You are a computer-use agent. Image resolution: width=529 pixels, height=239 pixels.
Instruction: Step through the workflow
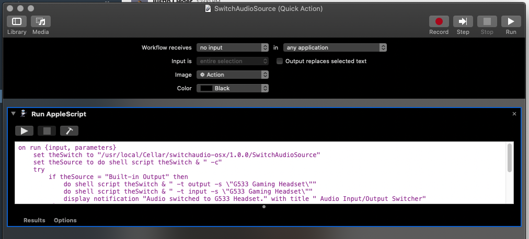[x=463, y=21]
